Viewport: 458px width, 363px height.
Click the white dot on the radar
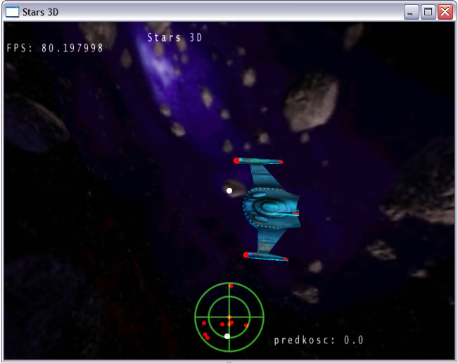point(227,336)
